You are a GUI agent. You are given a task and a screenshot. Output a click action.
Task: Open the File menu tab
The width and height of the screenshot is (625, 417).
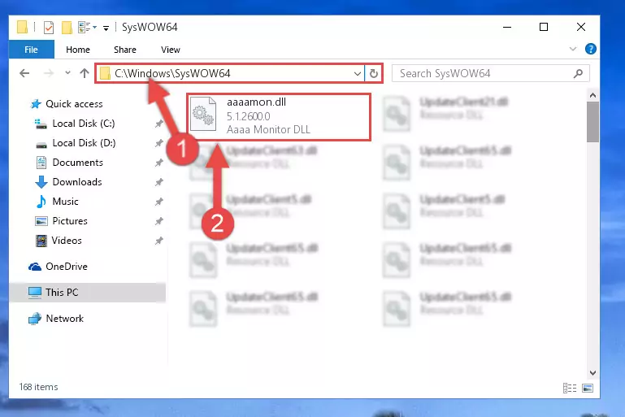tap(31, 50)
